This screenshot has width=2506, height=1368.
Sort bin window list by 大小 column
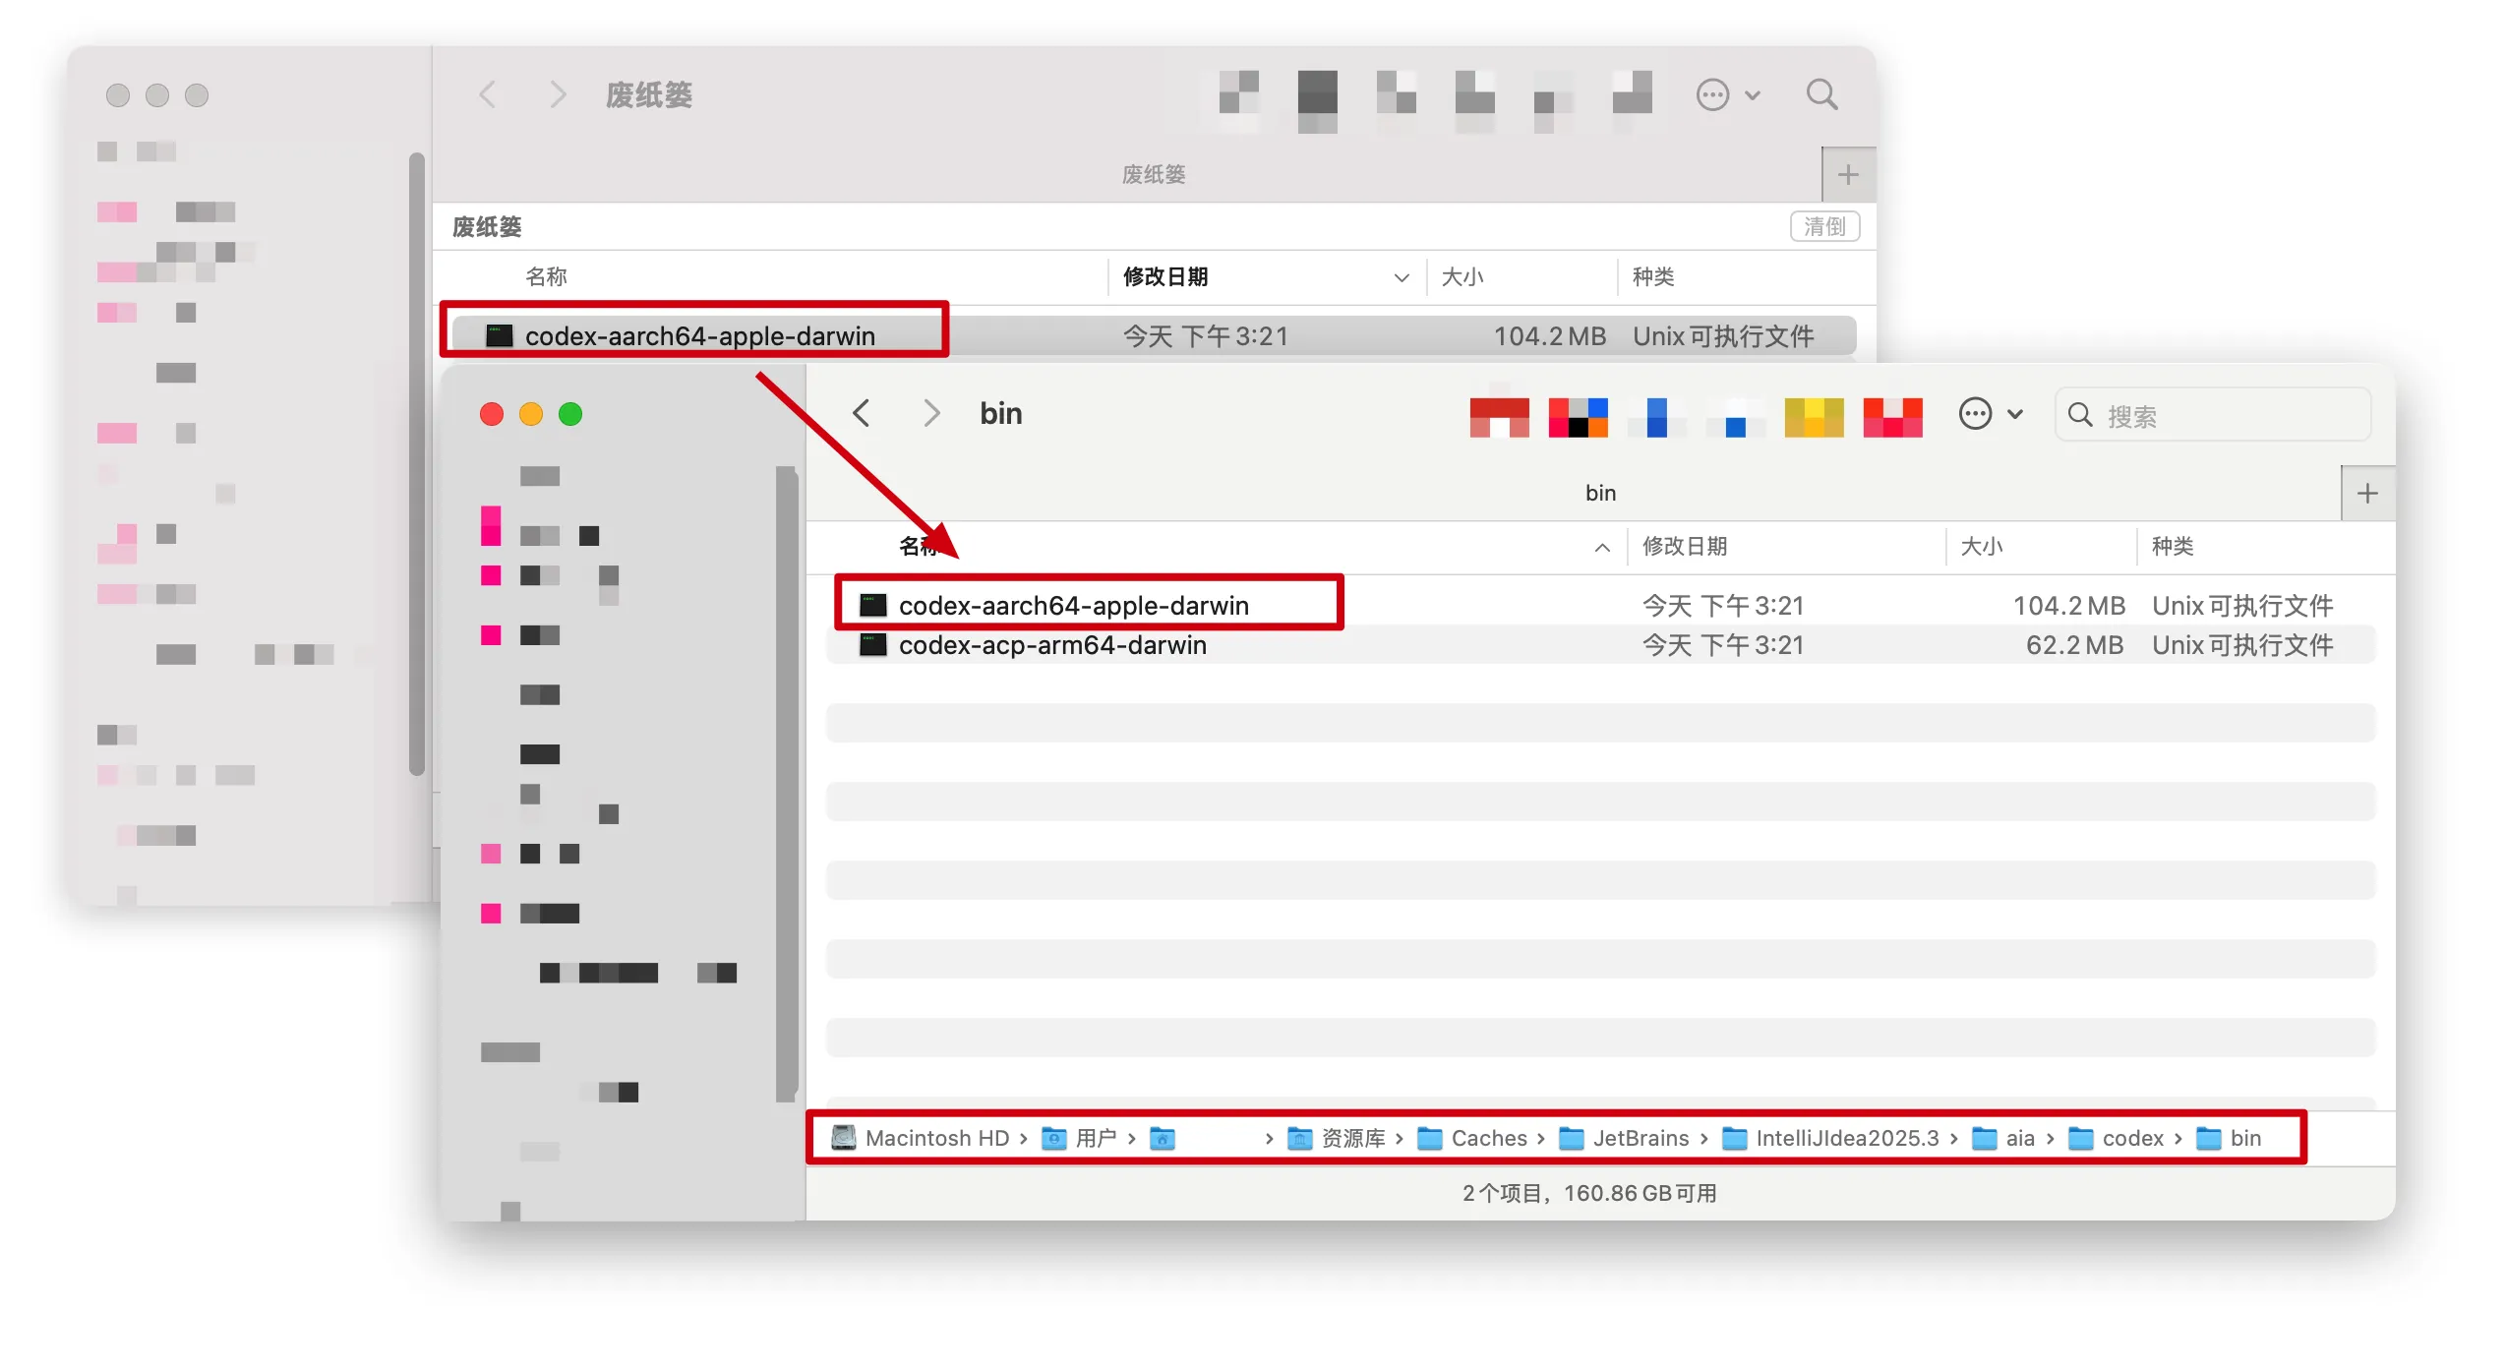[1982, 546]
